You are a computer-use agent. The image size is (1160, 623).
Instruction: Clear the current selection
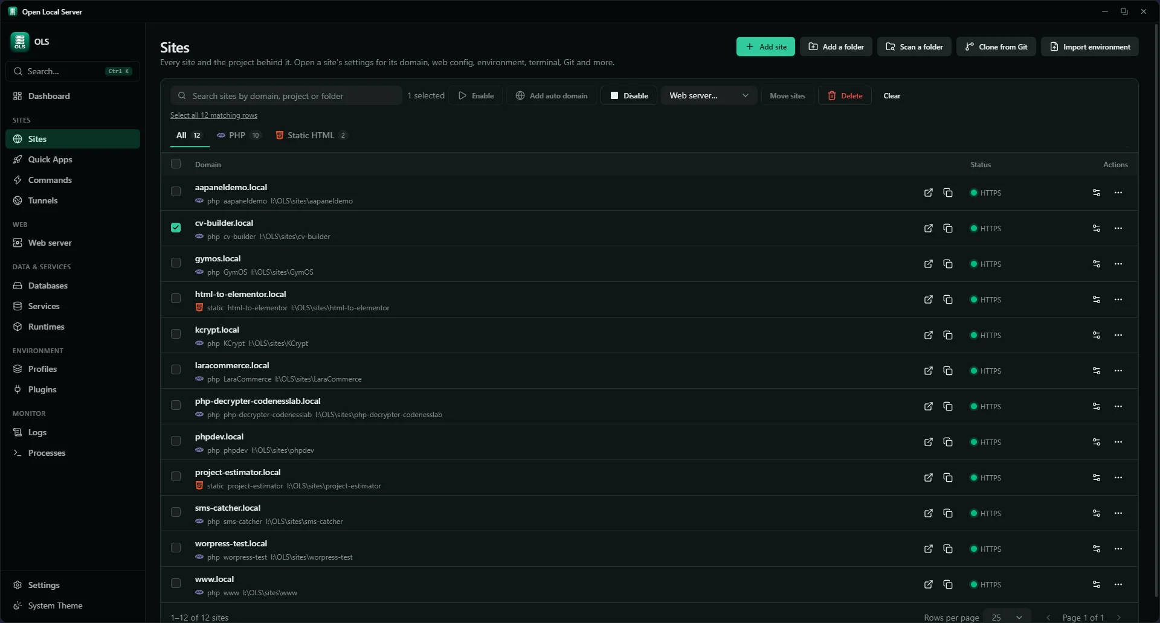[892, 95]
